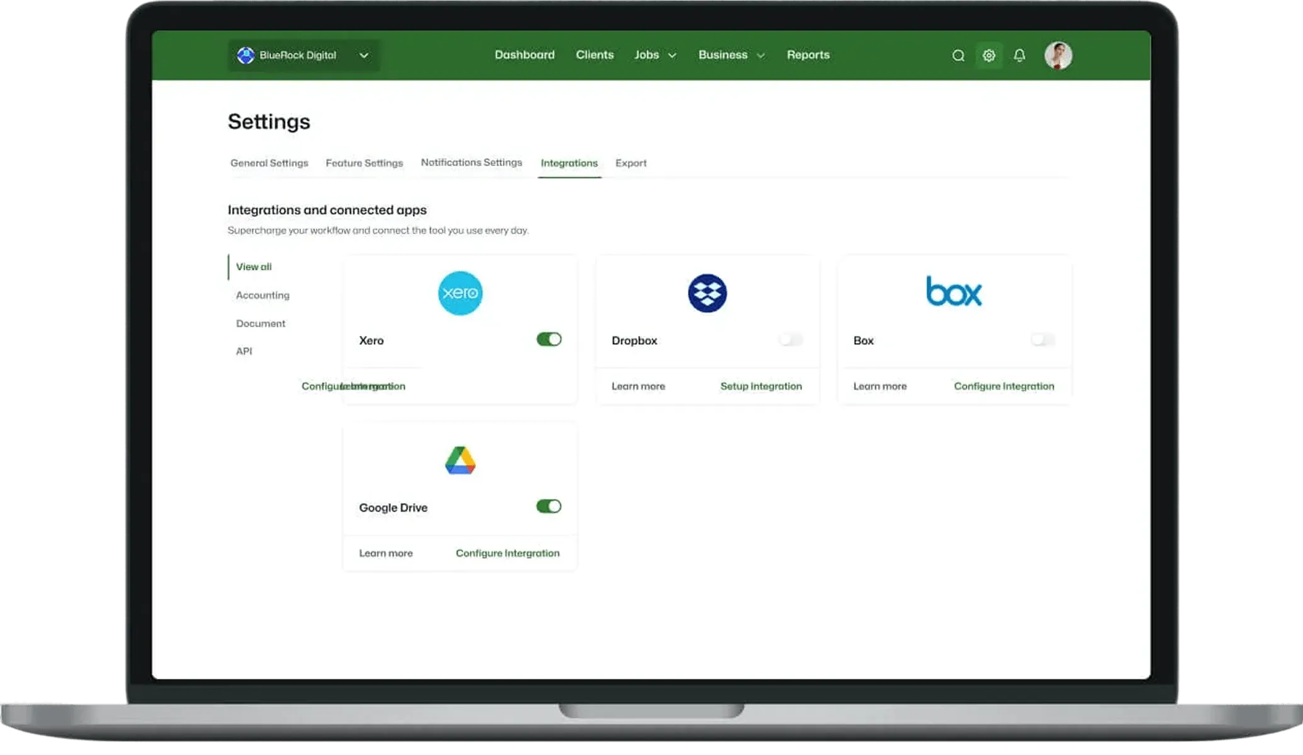Click the user profile avatar
The image size is (1303, 755).
pos(1058,55)
